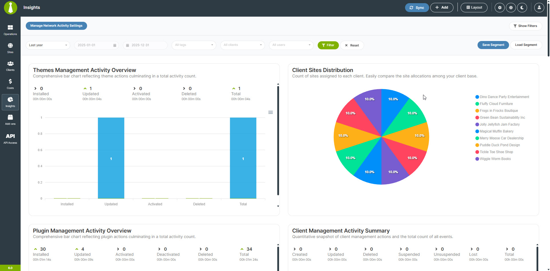
Task: Go to Costs using the dollar icon
Action: [10, 83]
